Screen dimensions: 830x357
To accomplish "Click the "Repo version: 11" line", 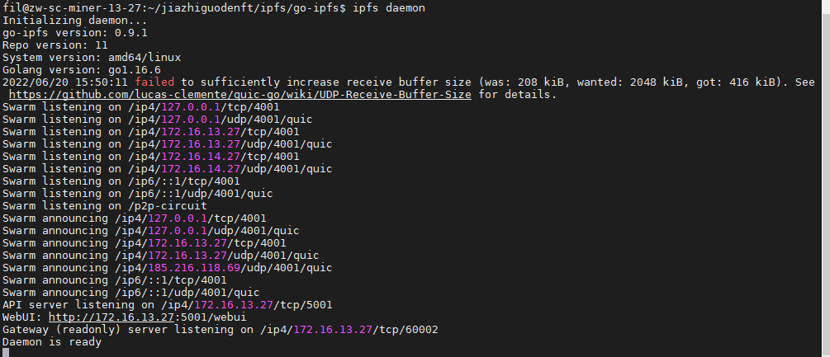I will (x=55, y=45).
